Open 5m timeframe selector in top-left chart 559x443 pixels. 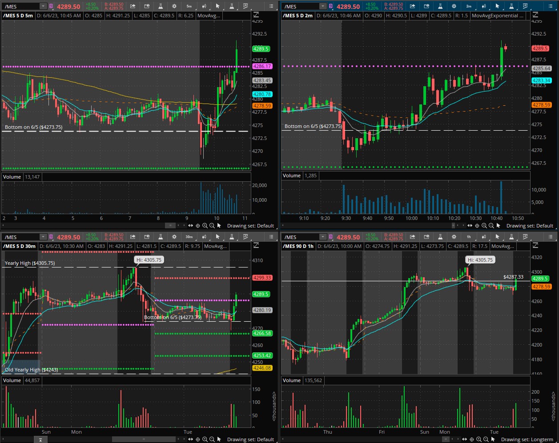click(x=189, y=6)
